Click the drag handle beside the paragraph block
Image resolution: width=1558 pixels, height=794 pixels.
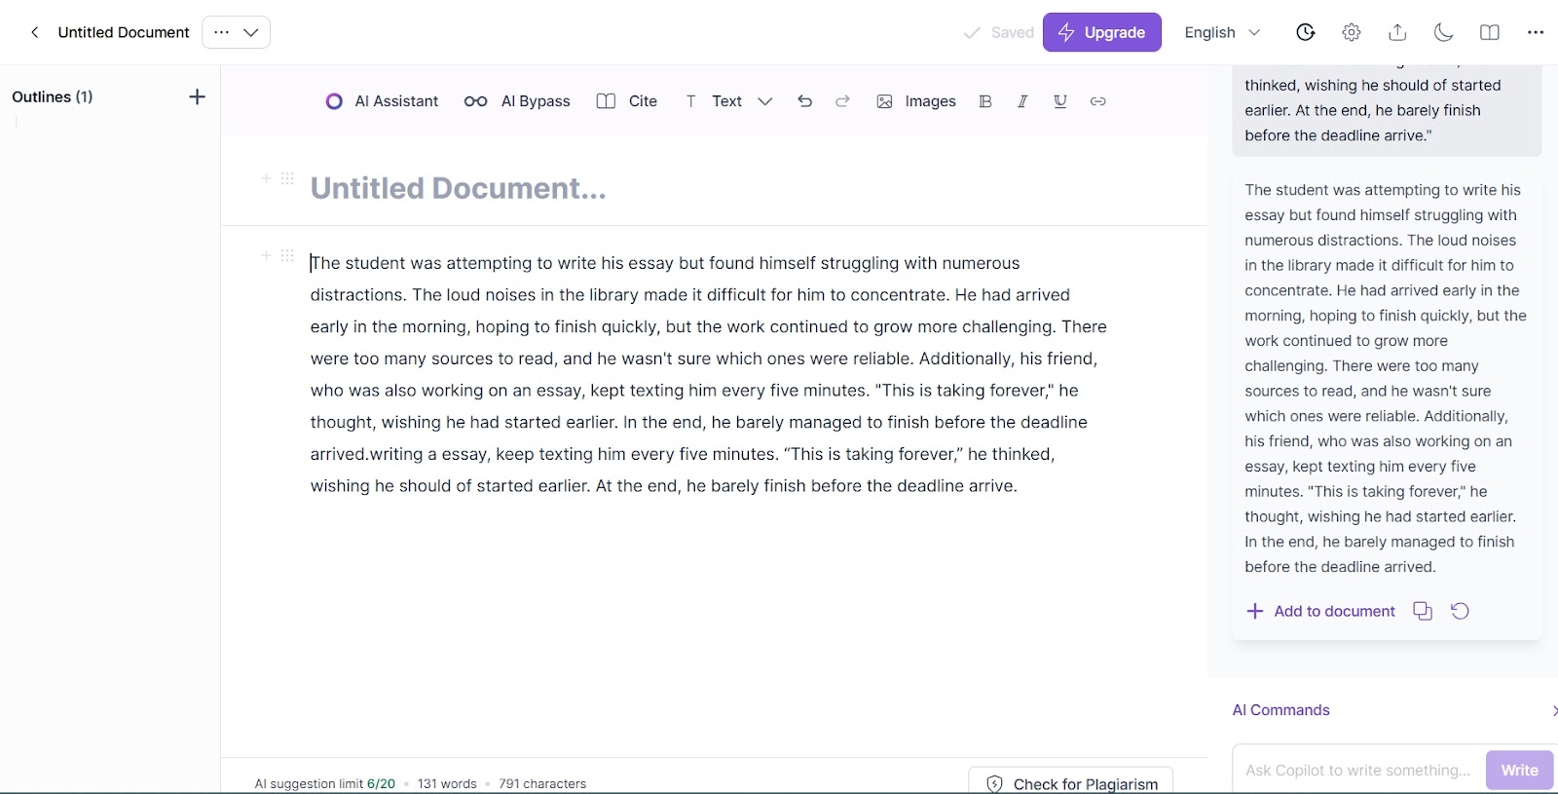coord(287,255)
